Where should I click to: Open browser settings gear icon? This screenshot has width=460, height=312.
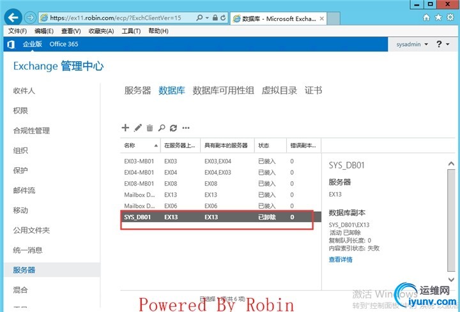[x=450, y=18]
